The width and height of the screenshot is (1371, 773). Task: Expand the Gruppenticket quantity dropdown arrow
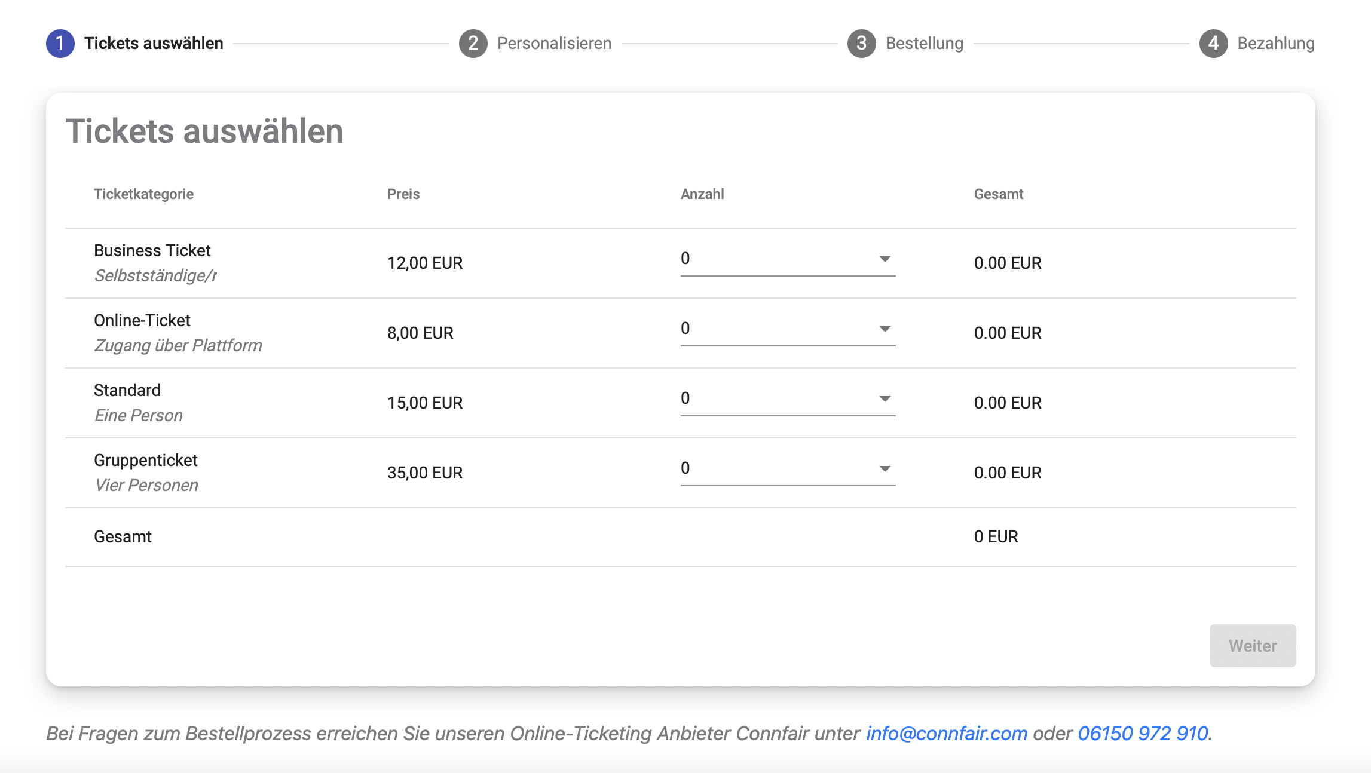(885, 469)
